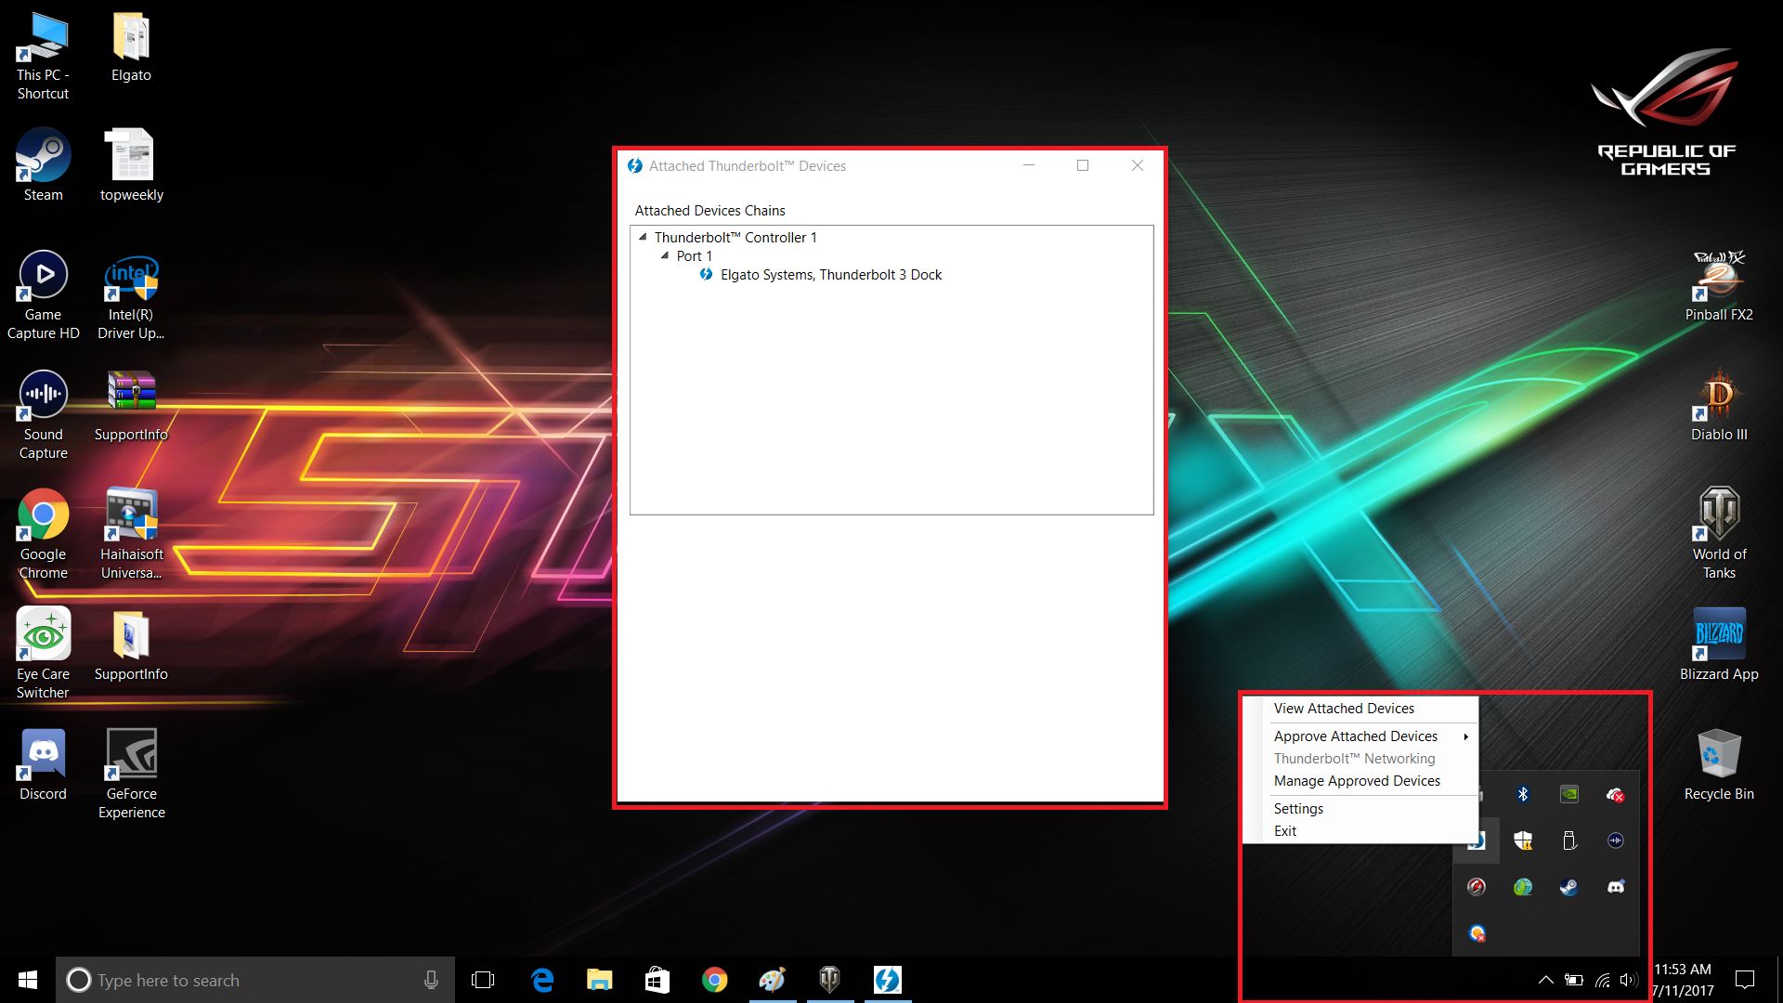
Task: Select Eye Care Switcher desktop shortcut
Action: tap(43, 655)
